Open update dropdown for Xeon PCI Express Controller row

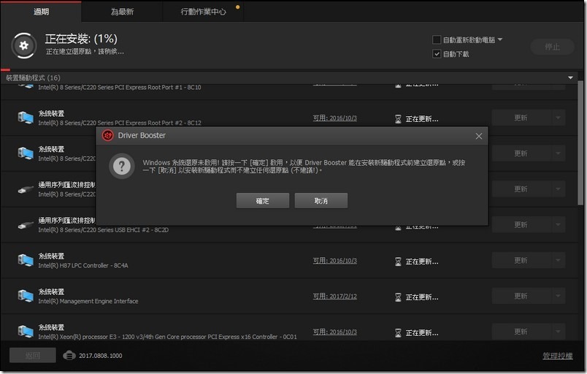(x=558, y=332)
